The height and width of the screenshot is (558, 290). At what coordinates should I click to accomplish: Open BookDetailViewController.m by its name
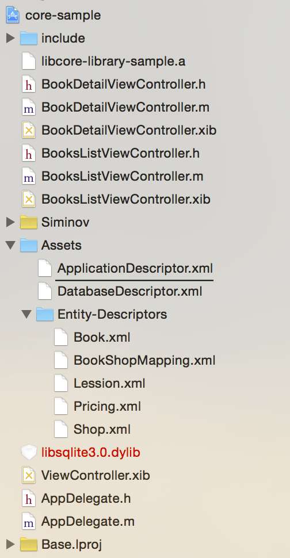[125, 107]
